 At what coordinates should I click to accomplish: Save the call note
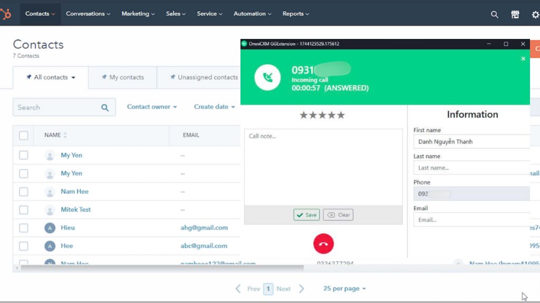click(306, 215)
